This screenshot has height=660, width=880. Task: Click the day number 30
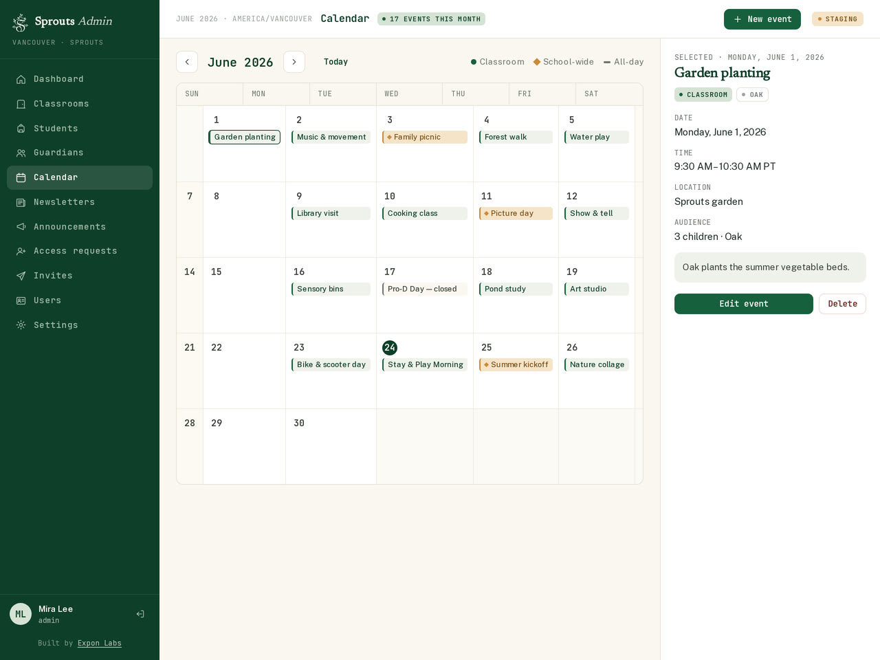tap(299, 423)
